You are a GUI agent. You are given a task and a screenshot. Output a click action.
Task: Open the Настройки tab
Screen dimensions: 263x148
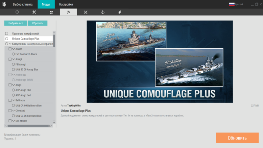[66, 4]
